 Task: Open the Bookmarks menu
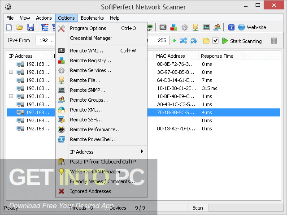[92, 18]
